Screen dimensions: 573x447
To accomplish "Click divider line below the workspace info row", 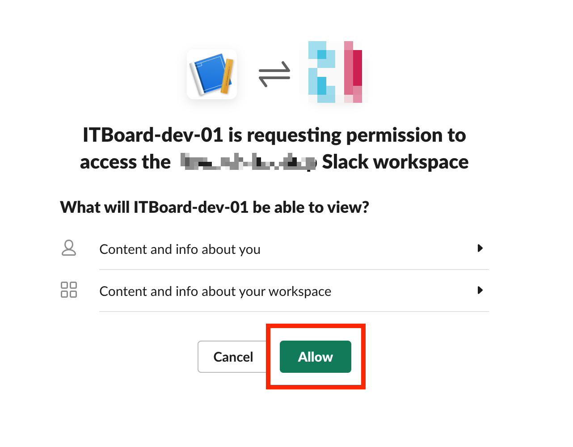I will [x=294, y=312].
